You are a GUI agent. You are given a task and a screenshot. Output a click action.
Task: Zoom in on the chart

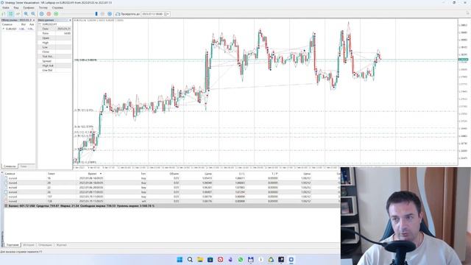click(x=26, y=14)
